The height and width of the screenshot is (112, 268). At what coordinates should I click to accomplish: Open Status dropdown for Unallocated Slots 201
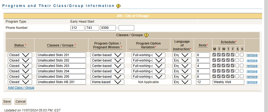20,55
